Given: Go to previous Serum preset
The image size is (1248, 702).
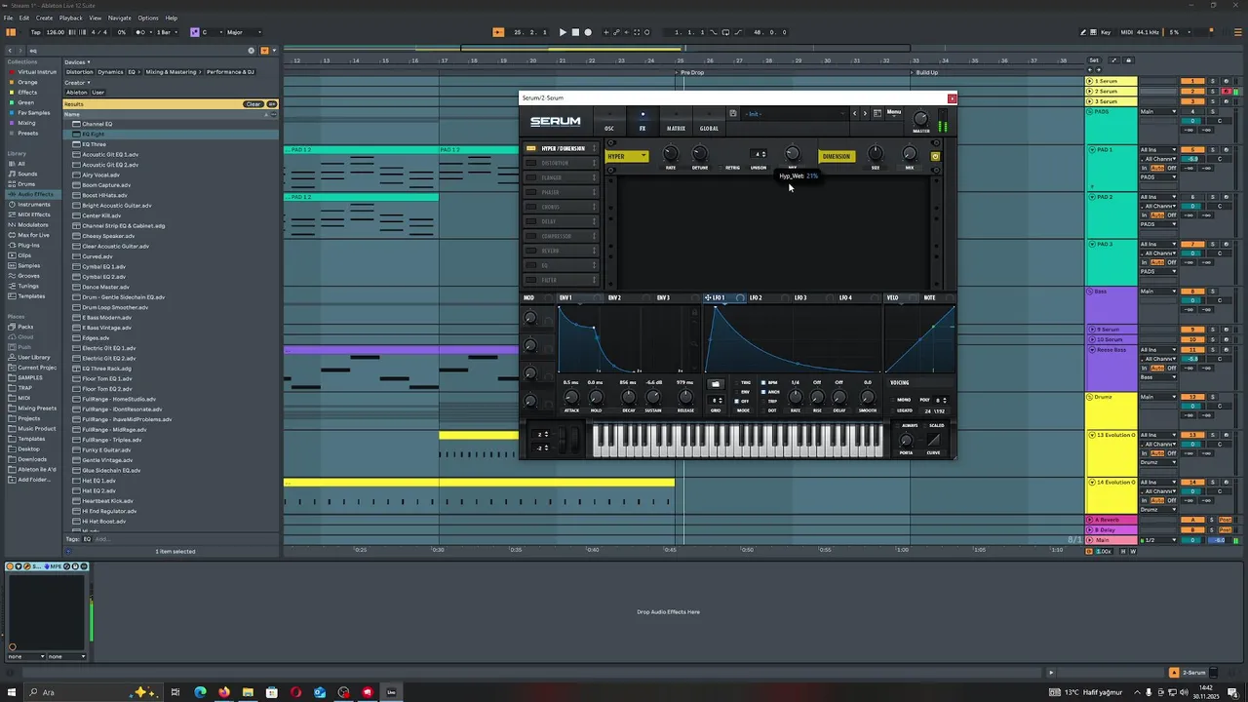Looking at the screenshot, I should tap(855, 113).
